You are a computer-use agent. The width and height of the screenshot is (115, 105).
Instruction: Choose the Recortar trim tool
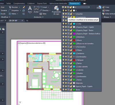coord(13,7)
